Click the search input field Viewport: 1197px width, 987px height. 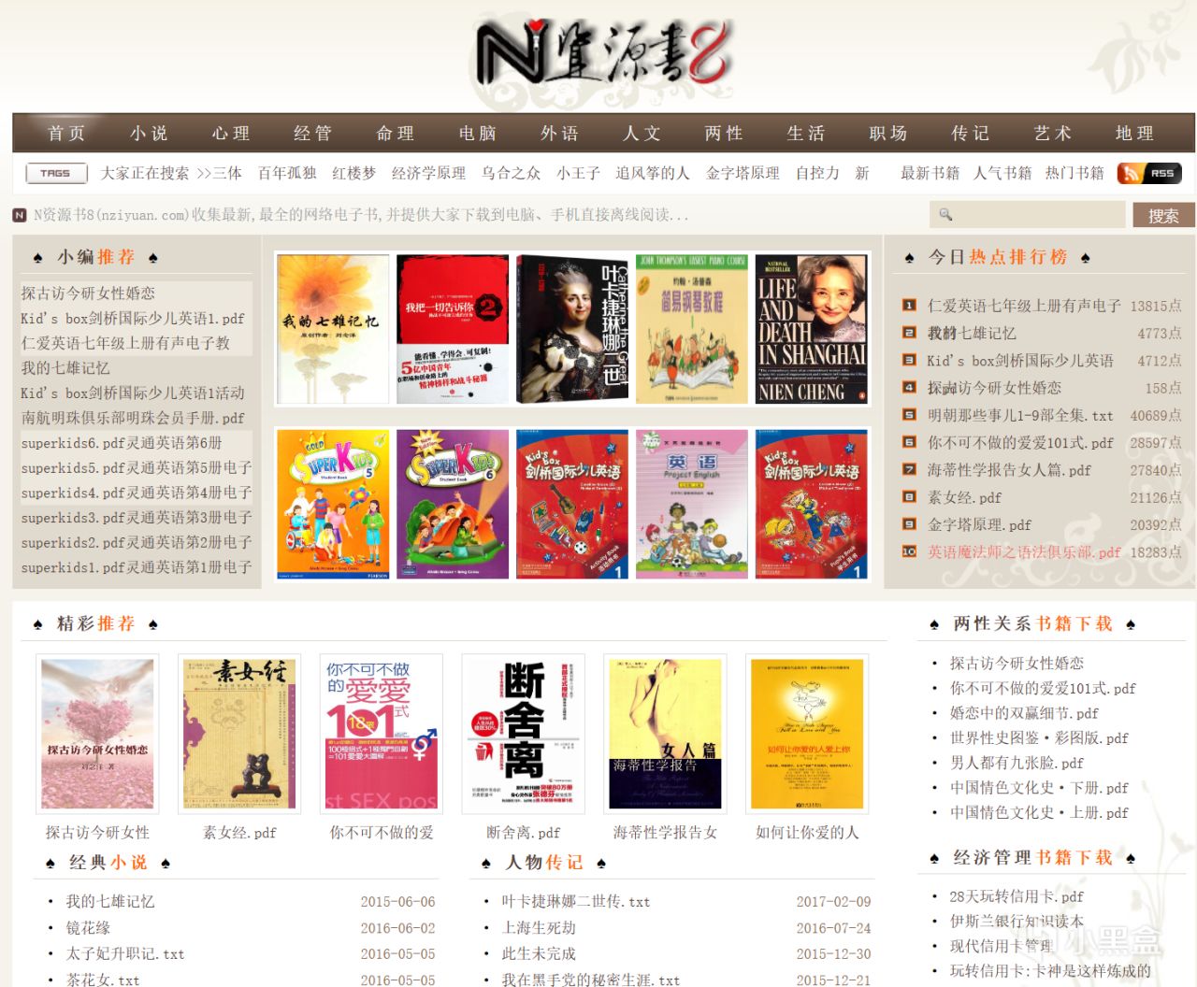pyautogui.click(x=1028, y=215)
